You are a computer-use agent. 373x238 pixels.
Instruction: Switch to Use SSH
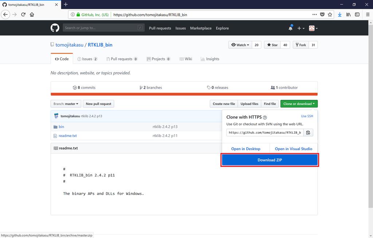coord(307,116)
